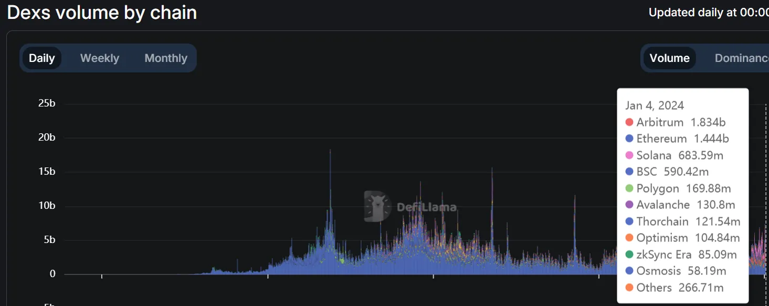Switch to the Dominance view
769x306 pixels.
coord(741,58)
